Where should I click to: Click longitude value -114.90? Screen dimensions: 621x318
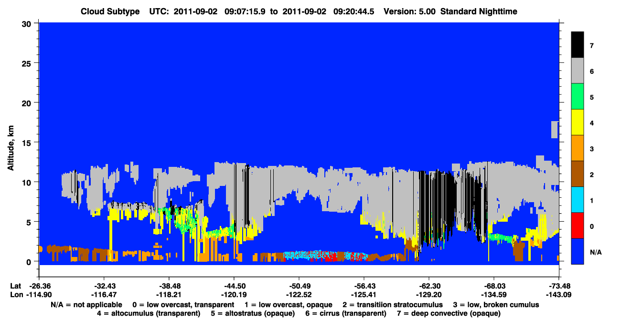click(38, 294)
